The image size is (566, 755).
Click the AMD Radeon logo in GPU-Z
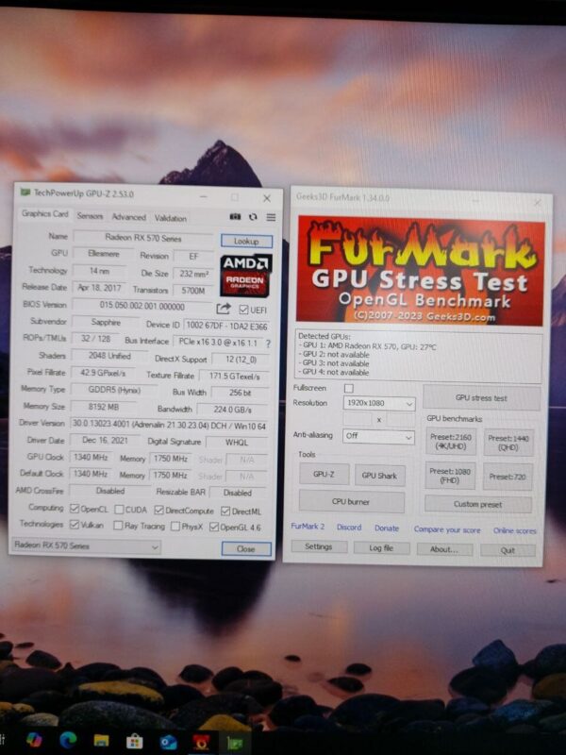coord(246,276)
